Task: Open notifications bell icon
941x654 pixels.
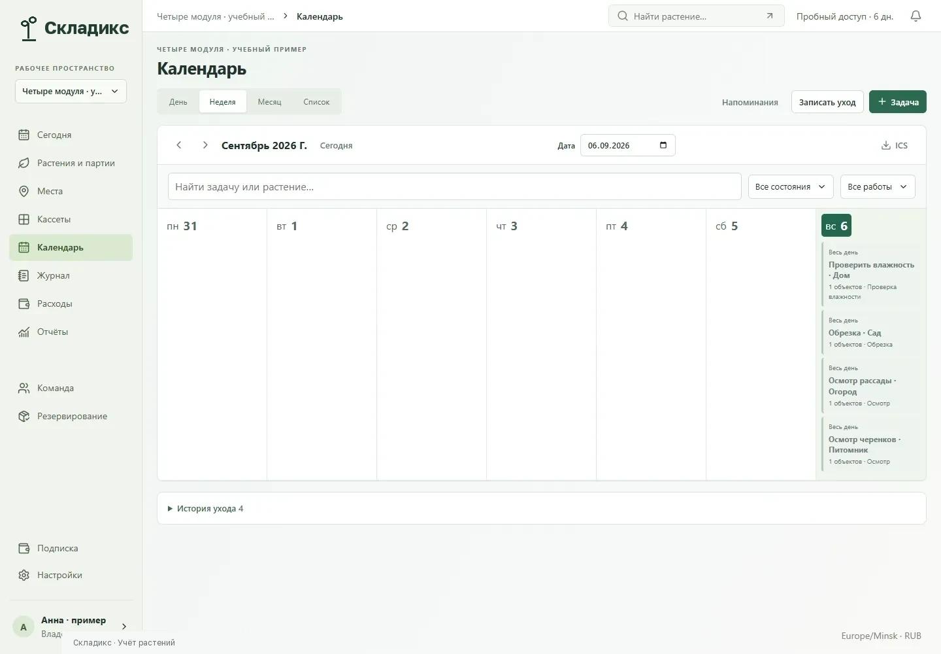Action: point(916,16)
